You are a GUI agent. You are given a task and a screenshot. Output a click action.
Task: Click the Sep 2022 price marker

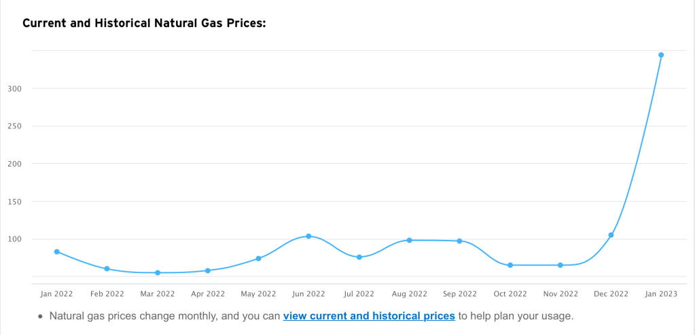460,241
